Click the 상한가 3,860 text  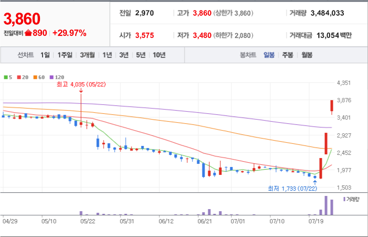tap(233, 13)
